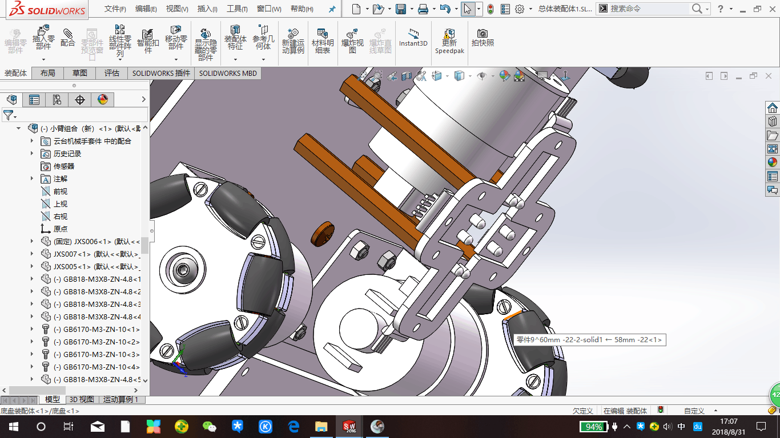The image size is (780, 438).
Task: Open the 视图(V) menu
Action: point(177,9)
